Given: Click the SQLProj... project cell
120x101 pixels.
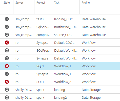Looking at the screenshot, I should tap(43, 51).
